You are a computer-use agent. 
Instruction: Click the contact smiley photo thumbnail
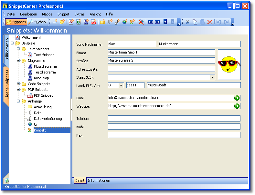[x=229, y=64]
